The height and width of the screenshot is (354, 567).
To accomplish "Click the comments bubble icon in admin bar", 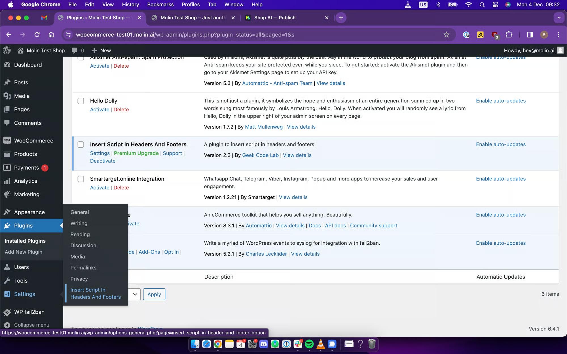I will (x=75, y=50).
